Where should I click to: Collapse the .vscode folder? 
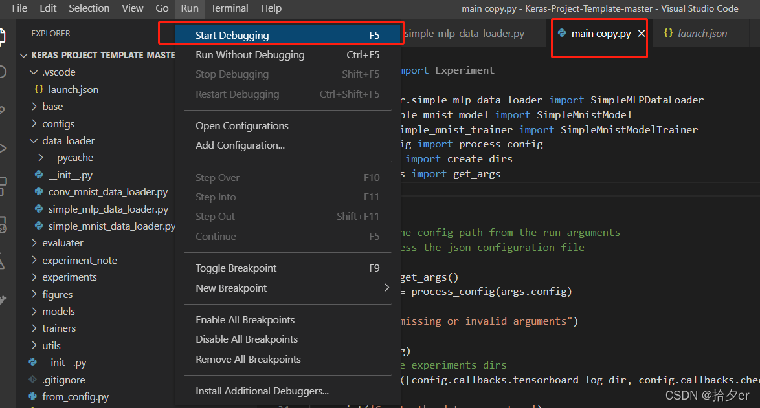[x=34, y=72]
